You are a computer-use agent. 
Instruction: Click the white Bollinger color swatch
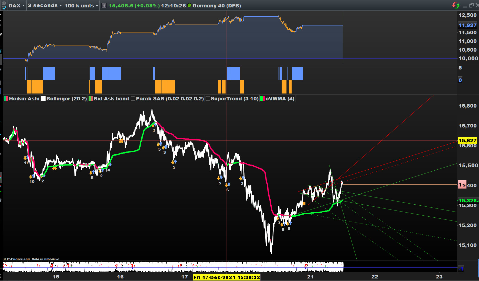click(x=44, y=99)
